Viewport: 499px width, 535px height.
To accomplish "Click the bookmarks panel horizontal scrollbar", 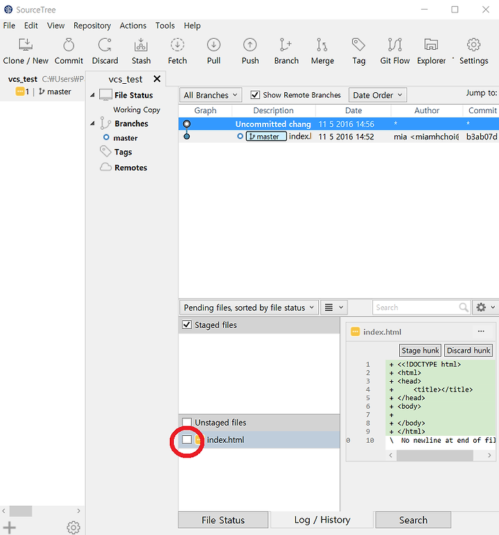I will 21,511.
